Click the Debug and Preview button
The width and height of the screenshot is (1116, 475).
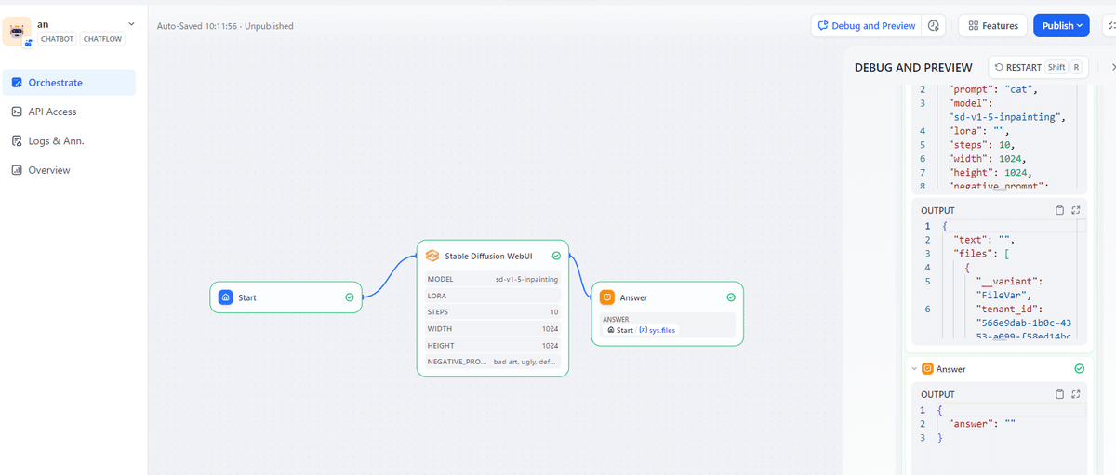(866, 26)
